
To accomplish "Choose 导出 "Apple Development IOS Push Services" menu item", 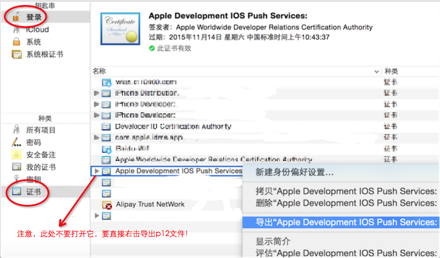I will tap(340, 222).
